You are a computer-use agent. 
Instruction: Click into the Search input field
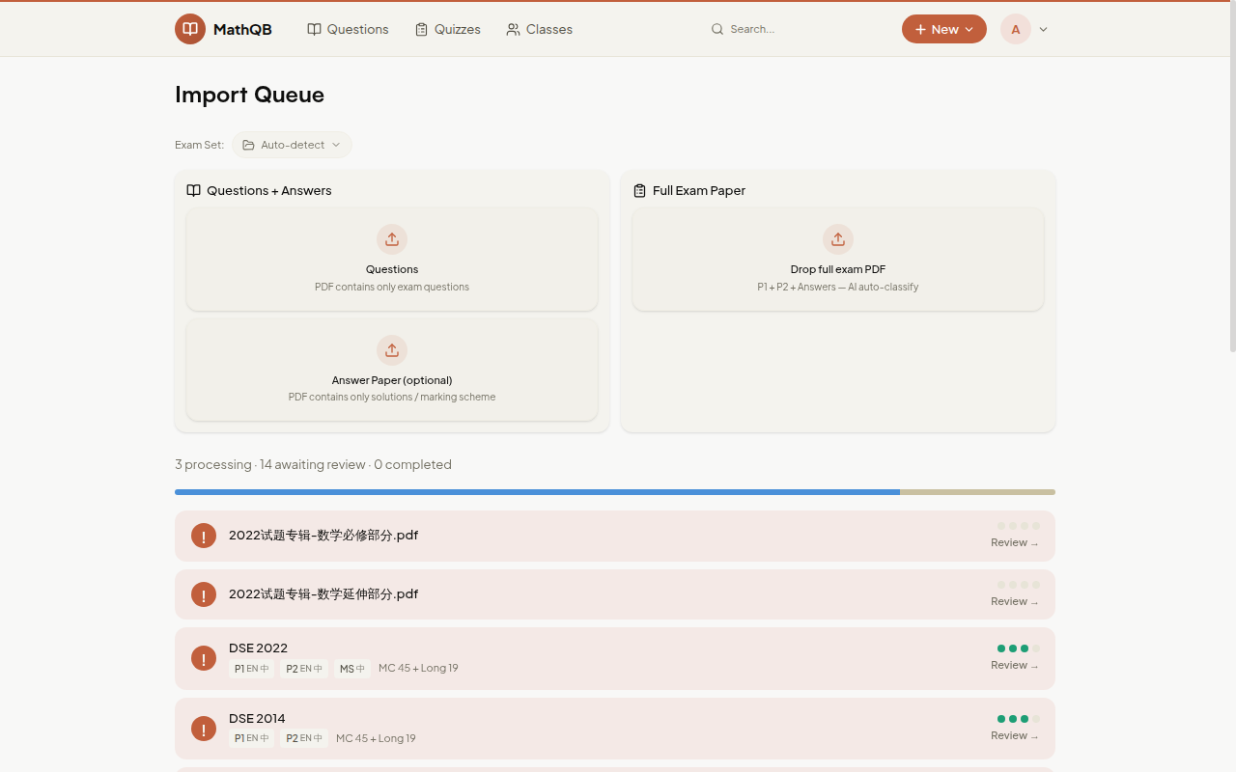pyautogui.click(x=801, y=29)
